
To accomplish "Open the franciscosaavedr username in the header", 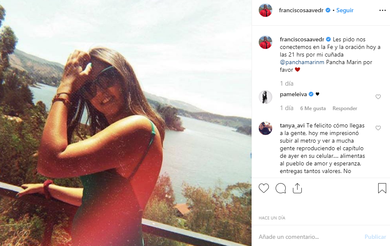I will pyautogui.click(x=301, y=11).
